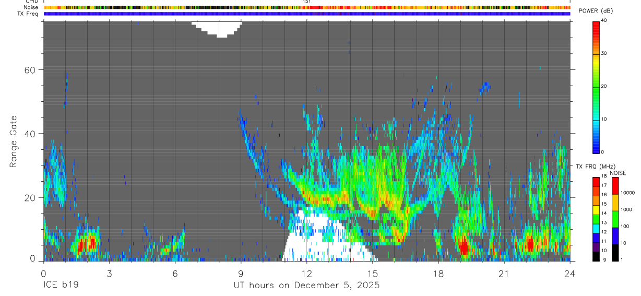Click the multicolored Noise strip above the plot
641x296 pixels.
pos(307,7)
